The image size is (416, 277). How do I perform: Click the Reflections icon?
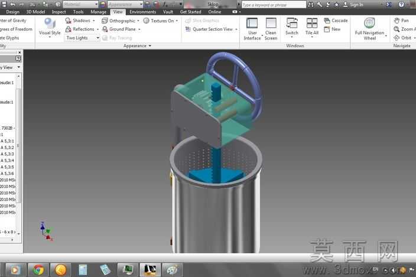[x=68, y=29]
